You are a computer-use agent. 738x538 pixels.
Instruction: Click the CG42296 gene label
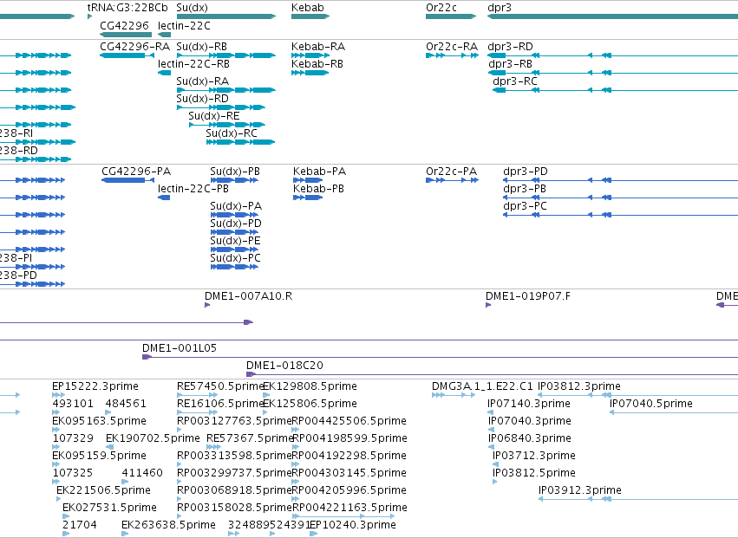coord(124,26)
